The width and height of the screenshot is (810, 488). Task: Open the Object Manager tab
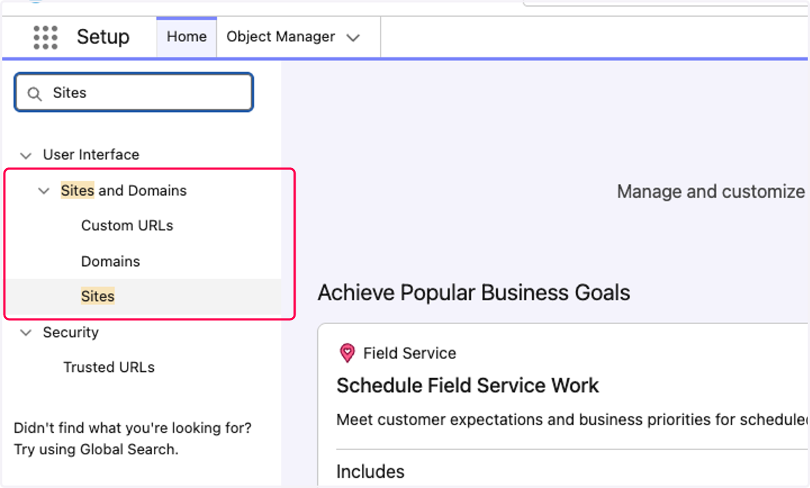pyautogui.click(x=281, y=36)
